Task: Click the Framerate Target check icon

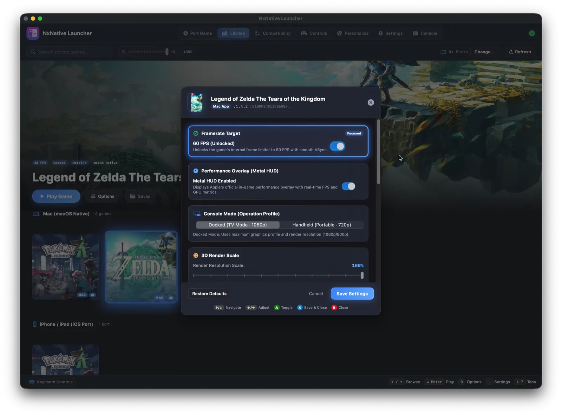Action: coord(196,133)
